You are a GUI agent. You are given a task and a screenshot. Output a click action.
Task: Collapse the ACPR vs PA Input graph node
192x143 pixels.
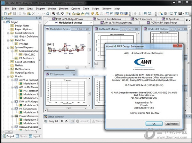tap(12, 80)
